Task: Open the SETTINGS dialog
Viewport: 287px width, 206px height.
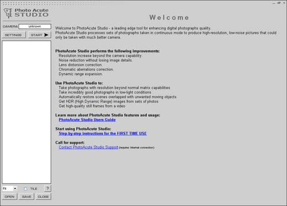Action: coord(13,35)
